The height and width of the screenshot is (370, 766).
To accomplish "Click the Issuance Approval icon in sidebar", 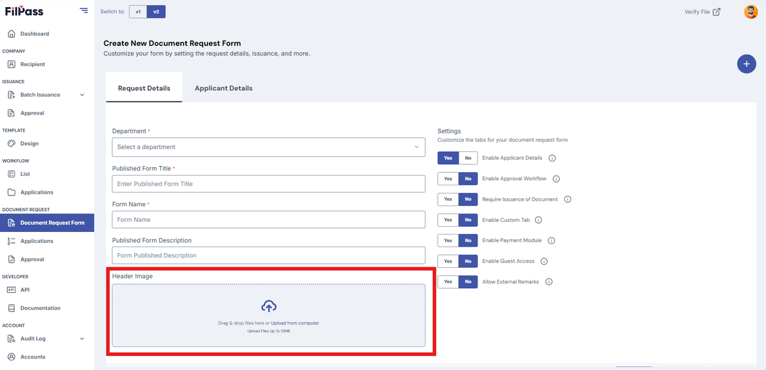I will click(11, 113).
